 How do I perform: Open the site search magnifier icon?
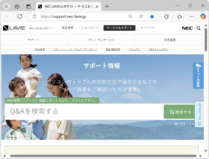199,28
